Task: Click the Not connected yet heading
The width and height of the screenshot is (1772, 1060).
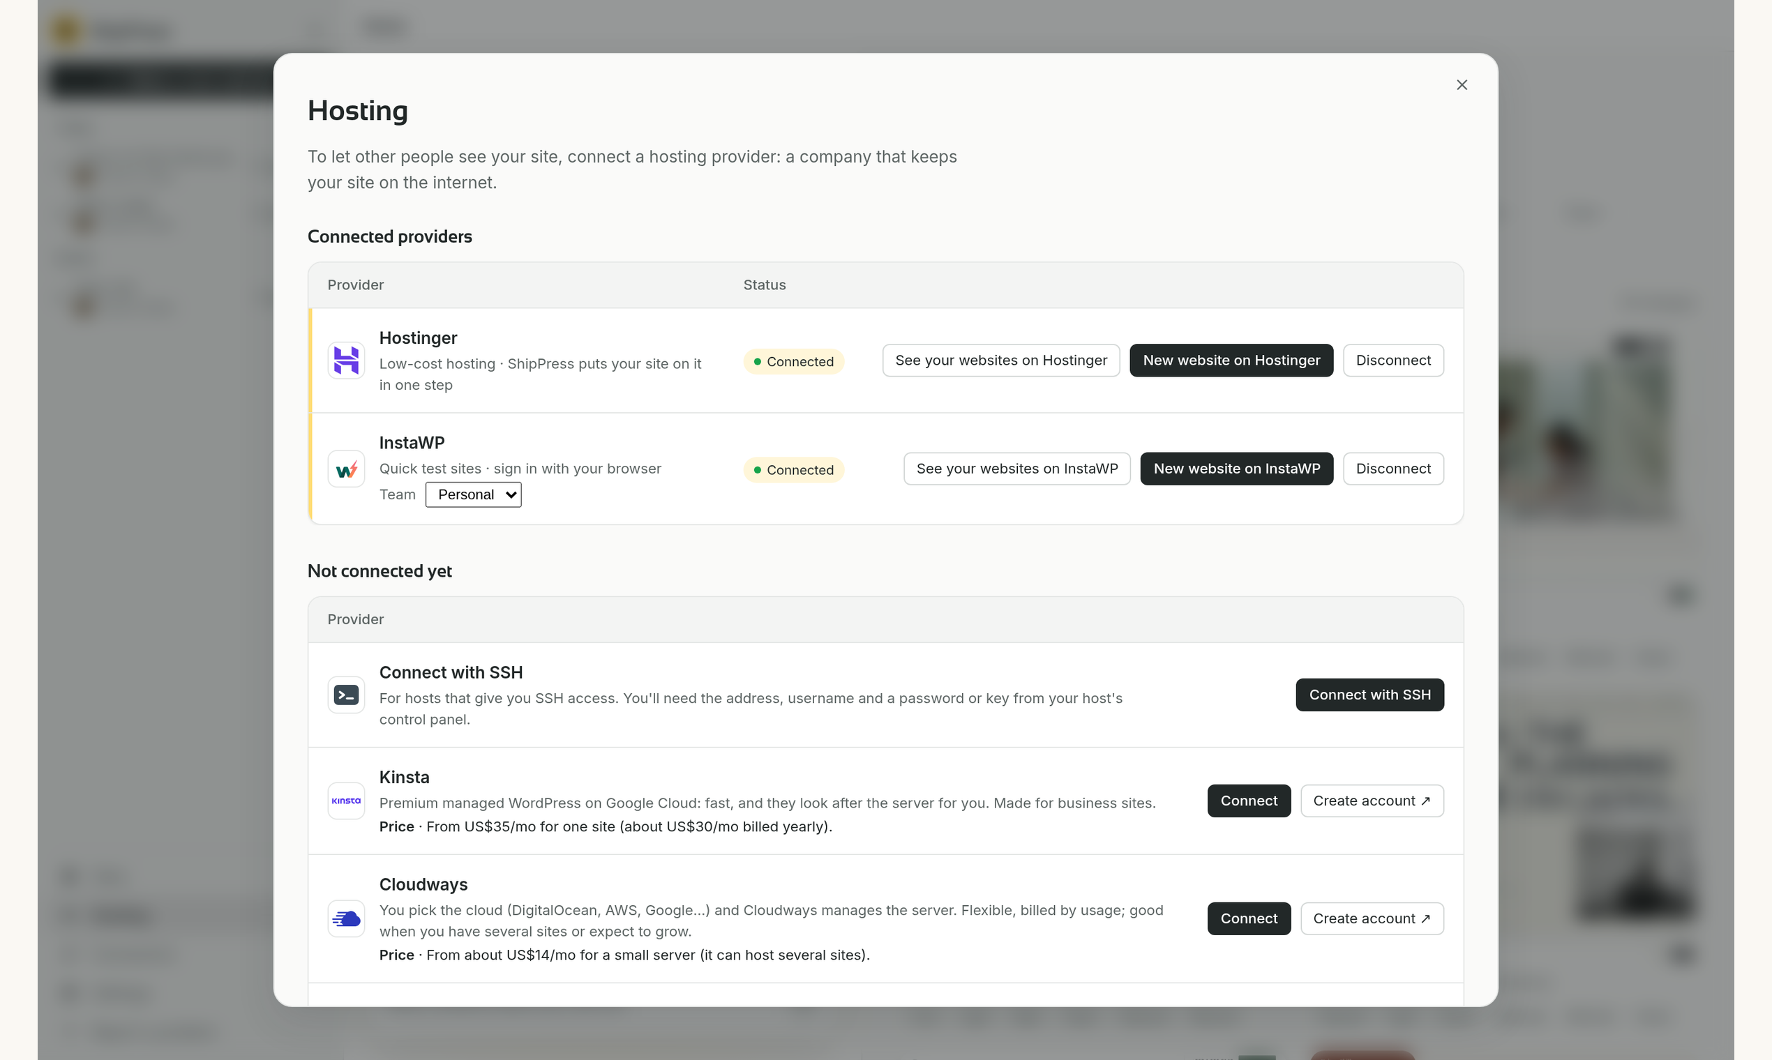Action: [380, 570]
